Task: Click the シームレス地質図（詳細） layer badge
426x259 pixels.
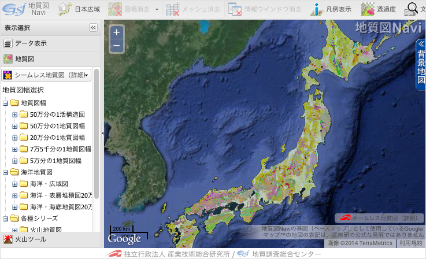Action: [x=380, y=218]
